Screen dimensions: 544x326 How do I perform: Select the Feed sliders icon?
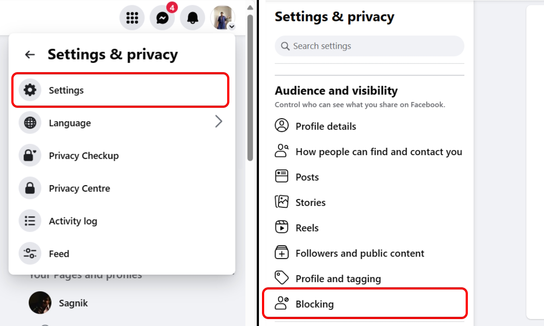pyautogui.click(x=30, y=253)
